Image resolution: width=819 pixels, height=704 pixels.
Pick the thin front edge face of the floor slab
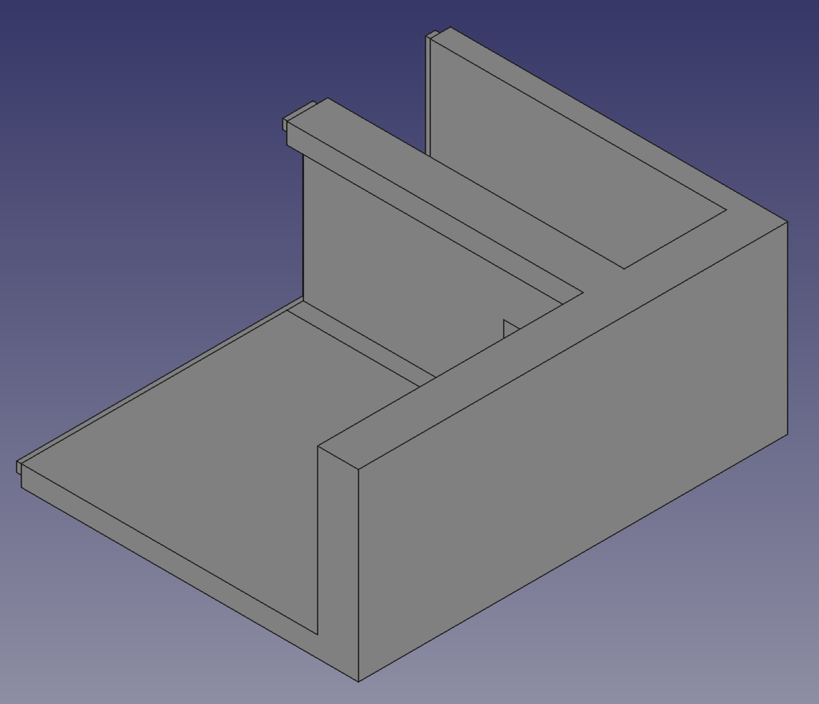pyautogui.click(x=160, y=556)
